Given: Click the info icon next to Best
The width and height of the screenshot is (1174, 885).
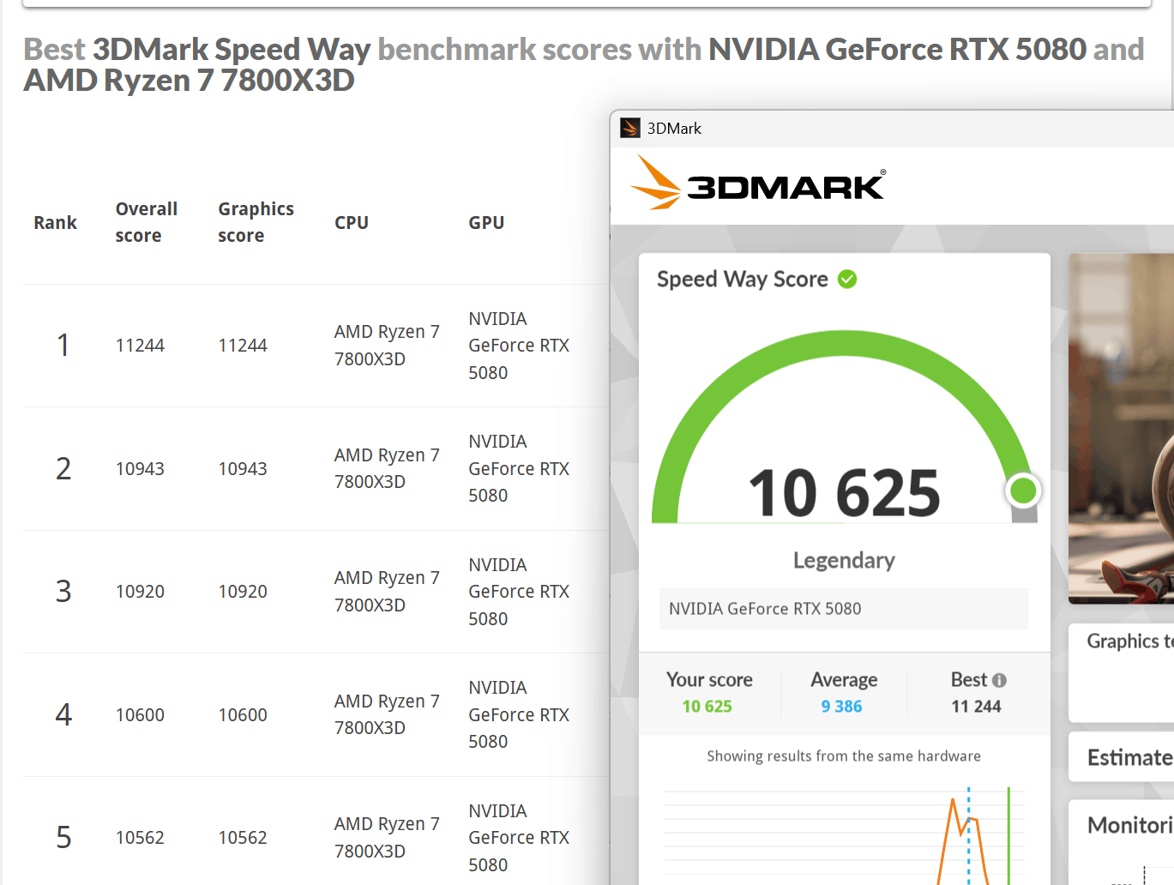Looking at the screenshot, I should [x=999, y=680].
